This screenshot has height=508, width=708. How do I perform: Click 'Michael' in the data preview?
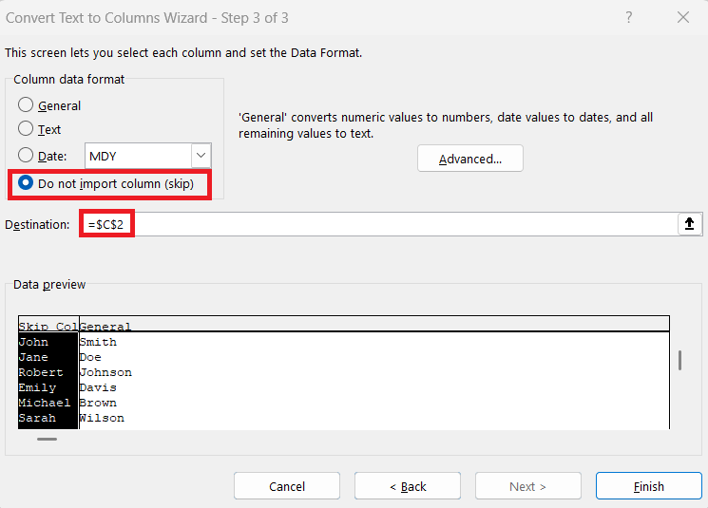tap(45, 403)
